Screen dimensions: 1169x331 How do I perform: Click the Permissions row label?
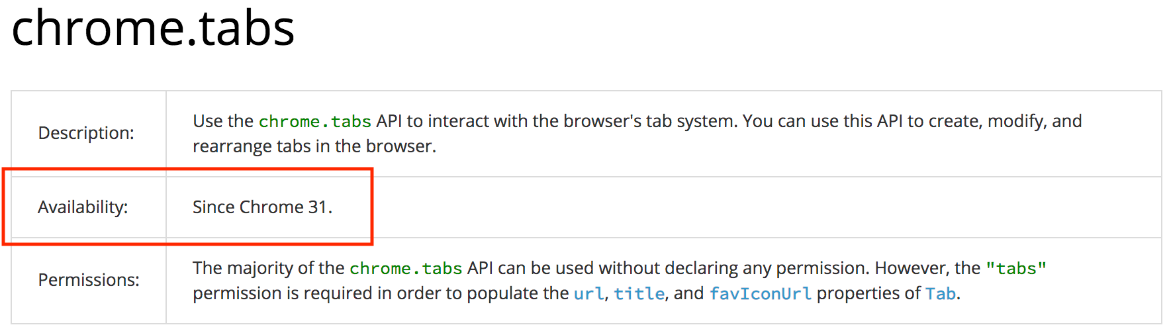point(89,280)
